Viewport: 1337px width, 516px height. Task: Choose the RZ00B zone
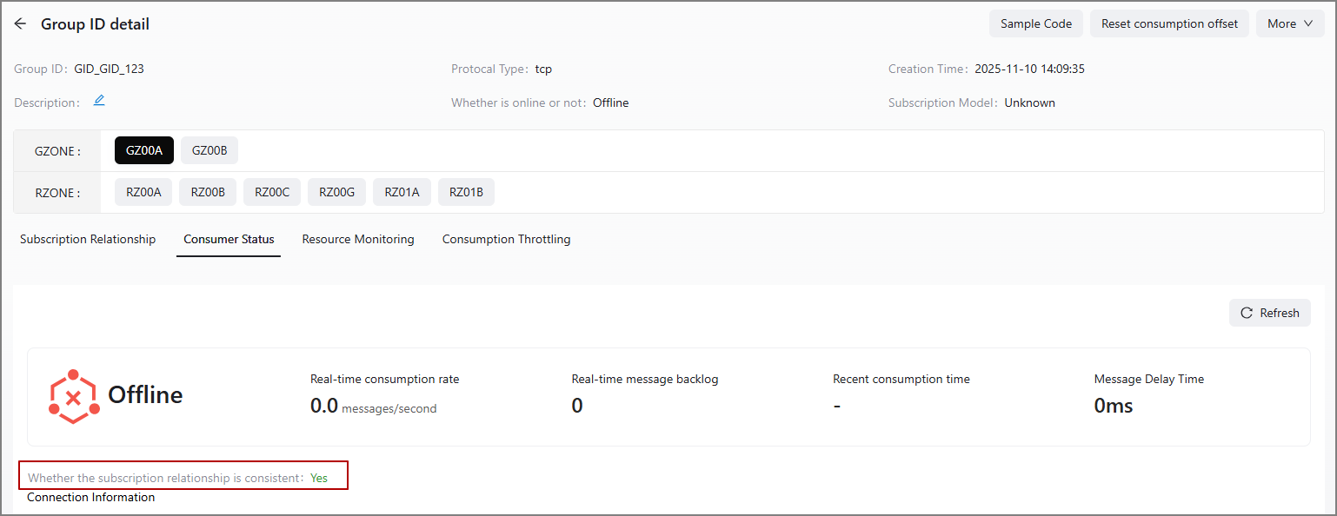208,192
